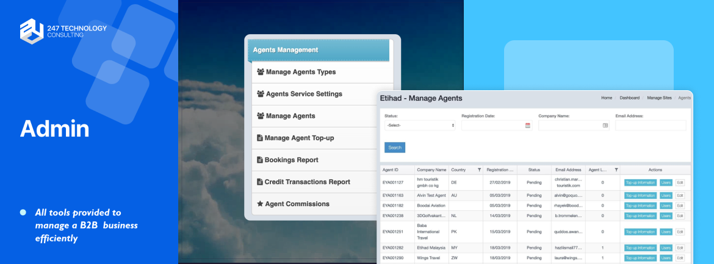Click the Bookings Report document icon

[x=259, y=160]
